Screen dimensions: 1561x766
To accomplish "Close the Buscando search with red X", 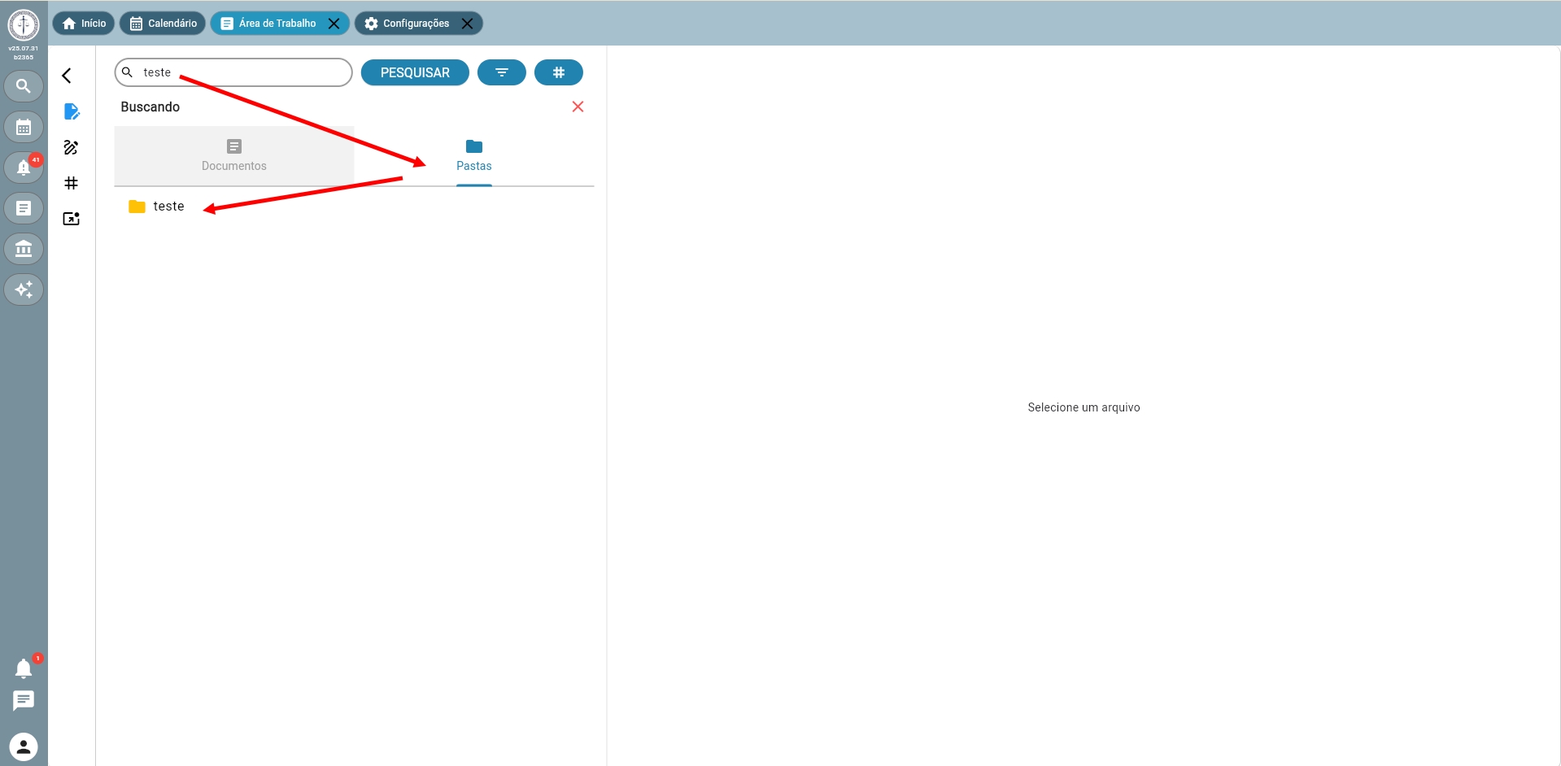I will coord(578,107).
